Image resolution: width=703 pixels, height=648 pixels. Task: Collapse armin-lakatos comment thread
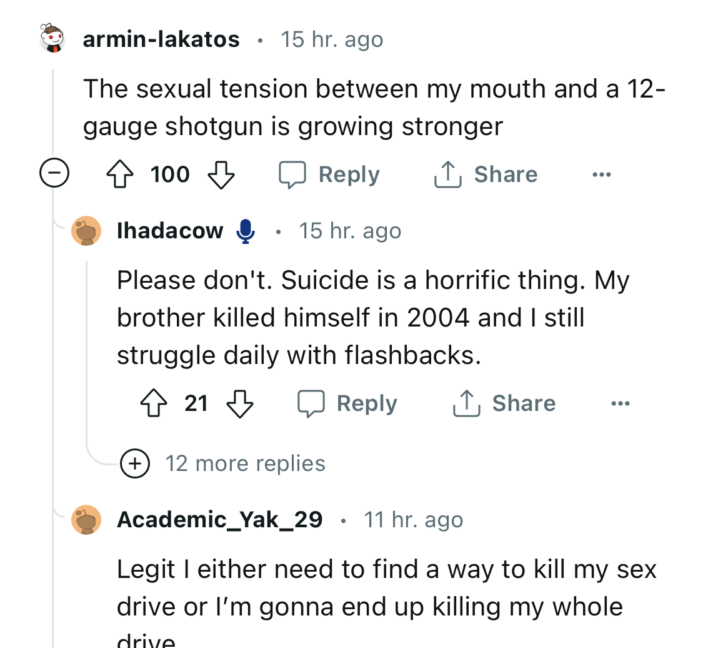tap(54, 173)
